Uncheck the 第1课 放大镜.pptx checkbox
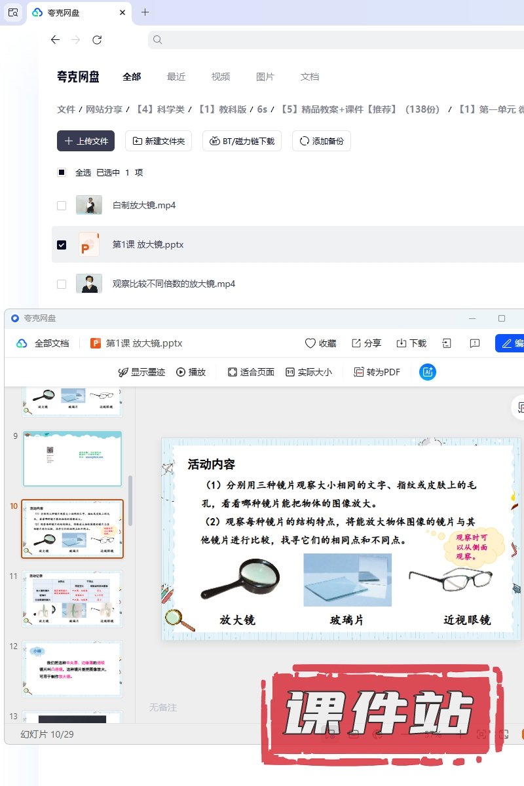Viewport: 524px width, 786px height. 62,245
